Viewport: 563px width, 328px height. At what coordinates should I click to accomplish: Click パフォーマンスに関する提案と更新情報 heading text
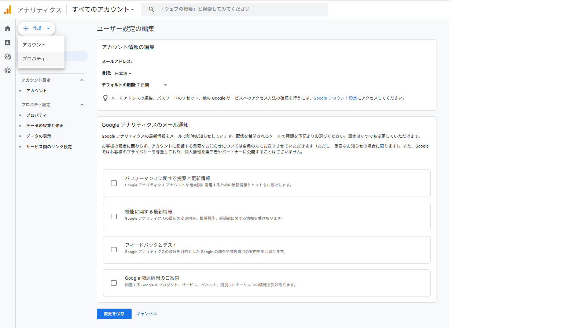coord(168,178)
